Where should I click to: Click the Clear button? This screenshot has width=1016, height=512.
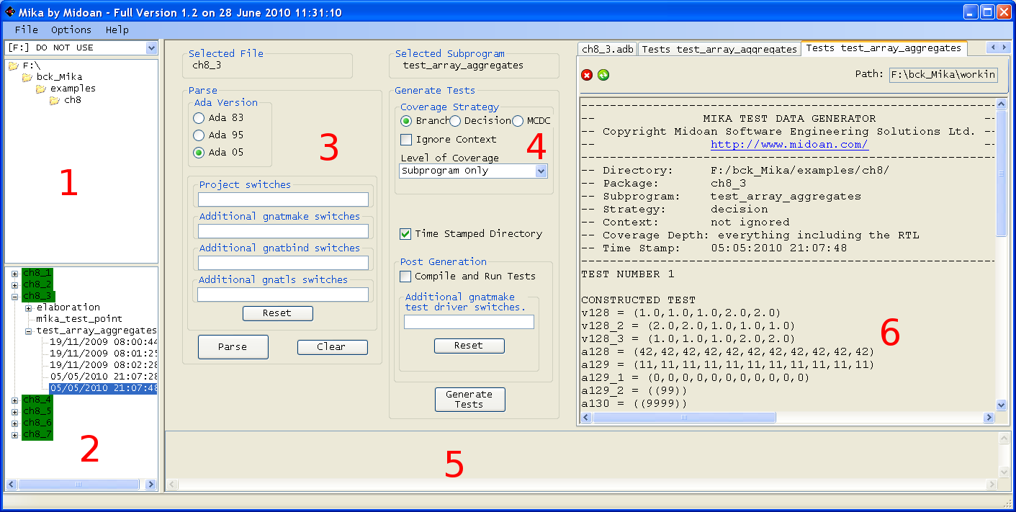click(332, 347)
